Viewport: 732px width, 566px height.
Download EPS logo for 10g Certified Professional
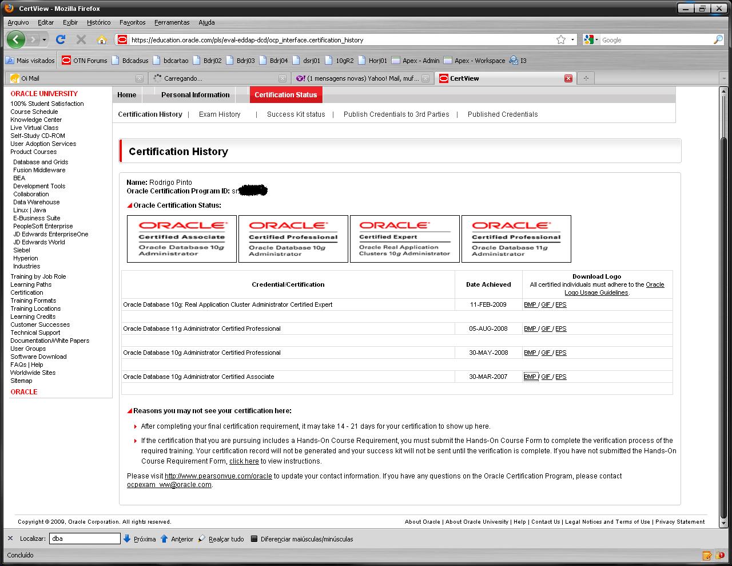(x=561, y=353)
